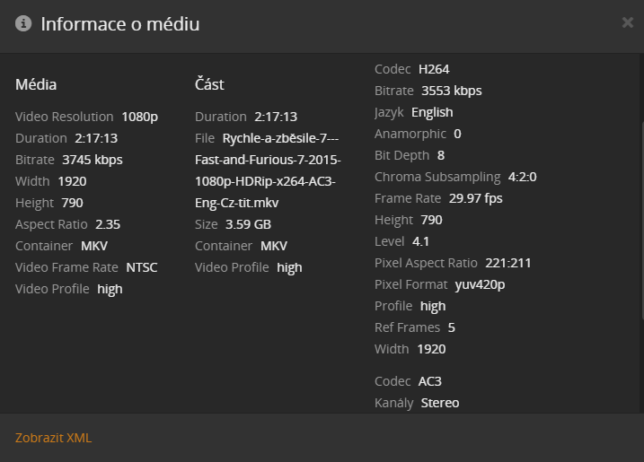The height and width of the screenshot is (462, 644).
Task: Click the 1080p Video Resolution value
Action: click(x=139, y=117)
